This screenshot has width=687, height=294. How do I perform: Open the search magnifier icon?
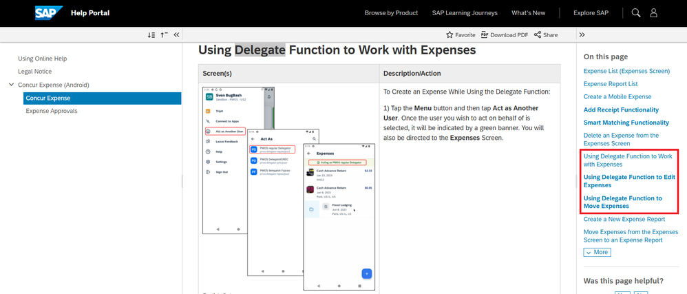(x=636, y=12)
